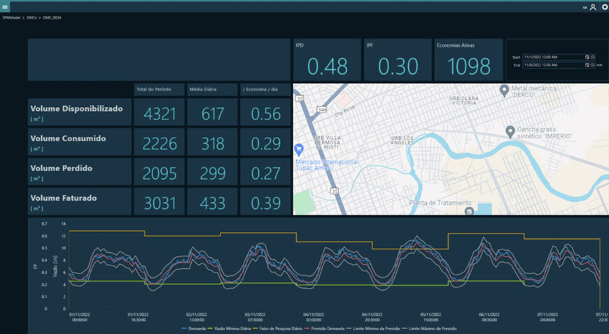Click the Volume Faturado row label
Screen dimensions: 609x334
click(x=64, y=198)
